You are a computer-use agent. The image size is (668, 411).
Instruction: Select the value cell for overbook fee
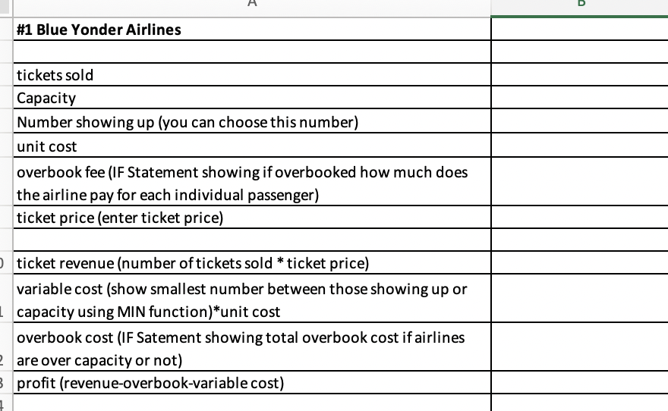click(580, 182)
